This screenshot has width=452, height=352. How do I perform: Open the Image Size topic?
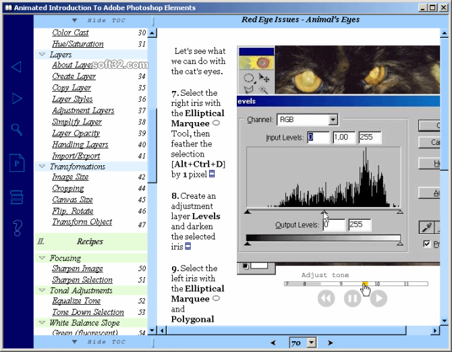(70, 177)
